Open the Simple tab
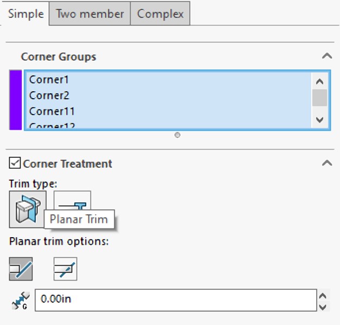 point(26,14)
